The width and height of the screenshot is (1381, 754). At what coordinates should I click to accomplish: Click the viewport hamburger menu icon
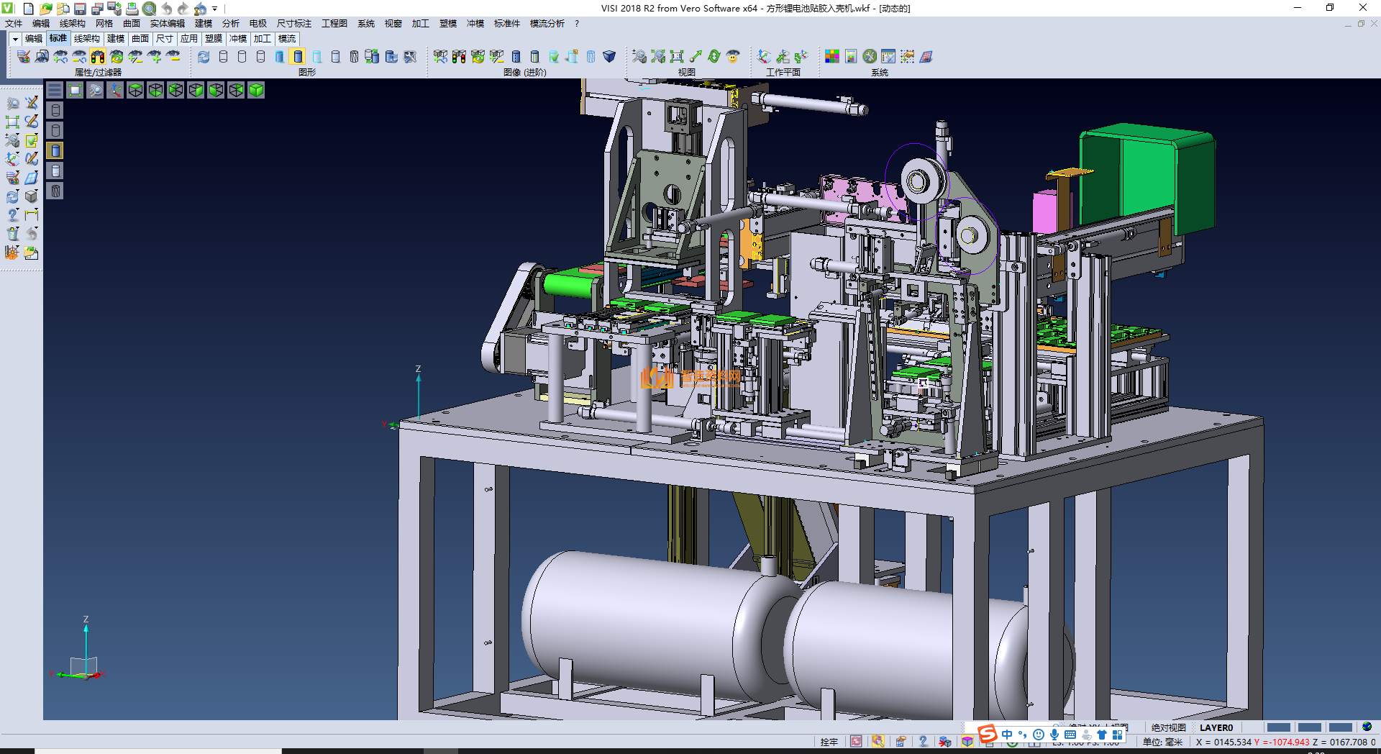tap(55, 90)
